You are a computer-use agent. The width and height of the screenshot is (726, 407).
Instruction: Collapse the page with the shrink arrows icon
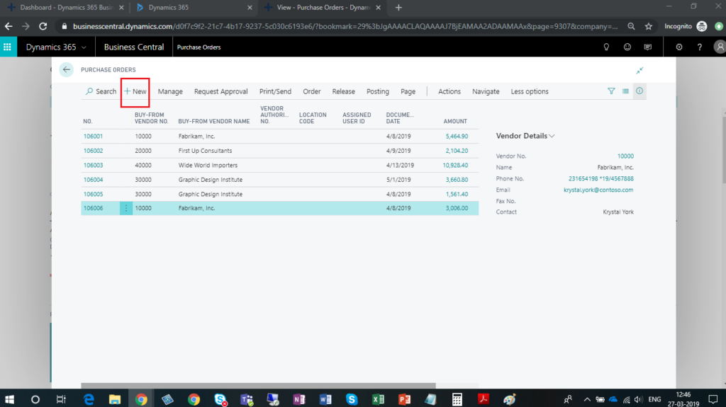(x=640, y=70)
